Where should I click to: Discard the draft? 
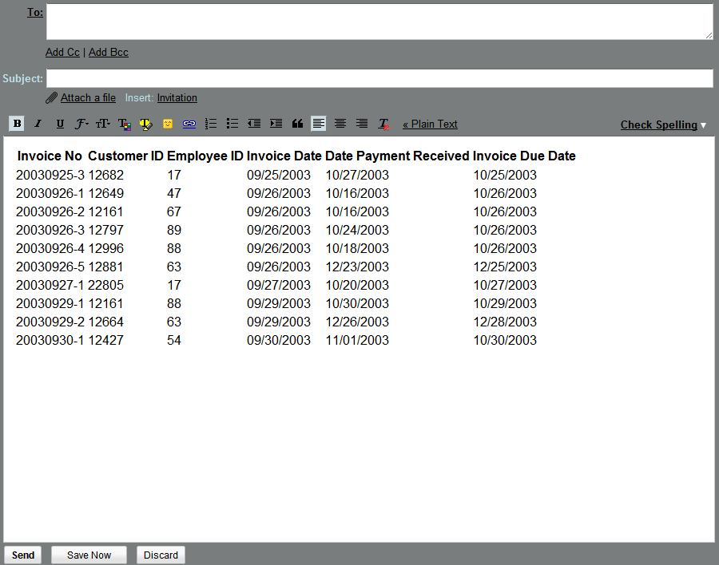[161, 555]
